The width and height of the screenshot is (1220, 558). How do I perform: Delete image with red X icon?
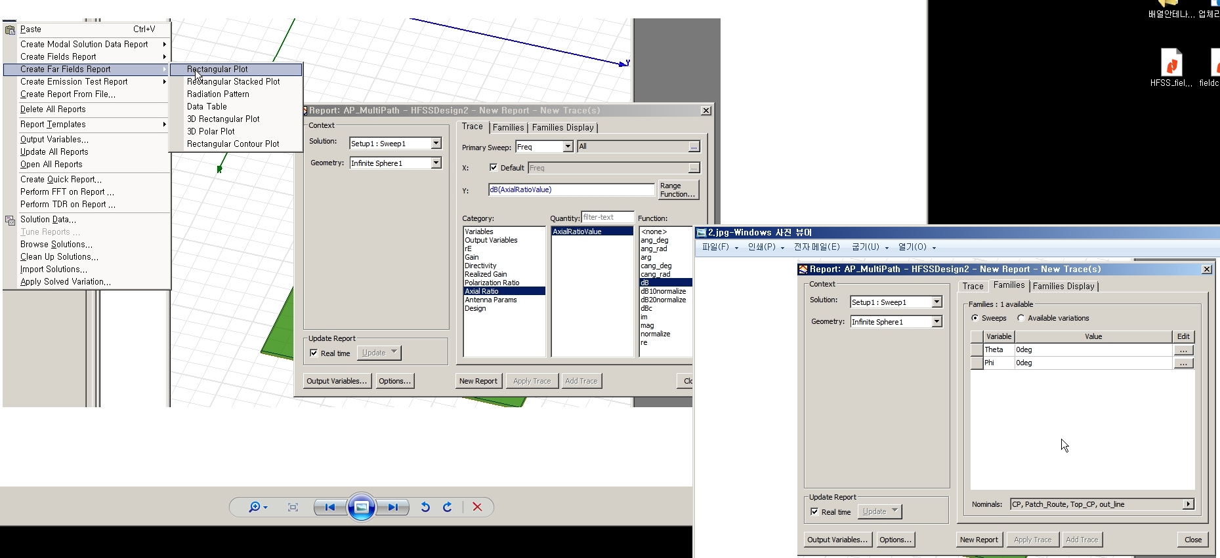tap(477, 507)
